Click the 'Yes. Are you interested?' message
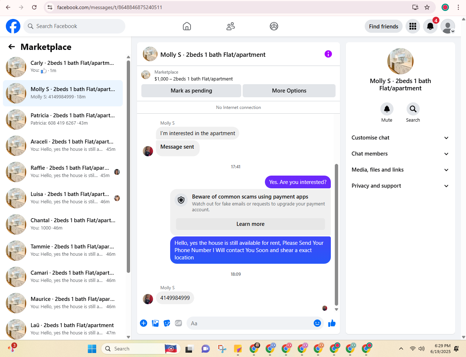 pos(298,182)
